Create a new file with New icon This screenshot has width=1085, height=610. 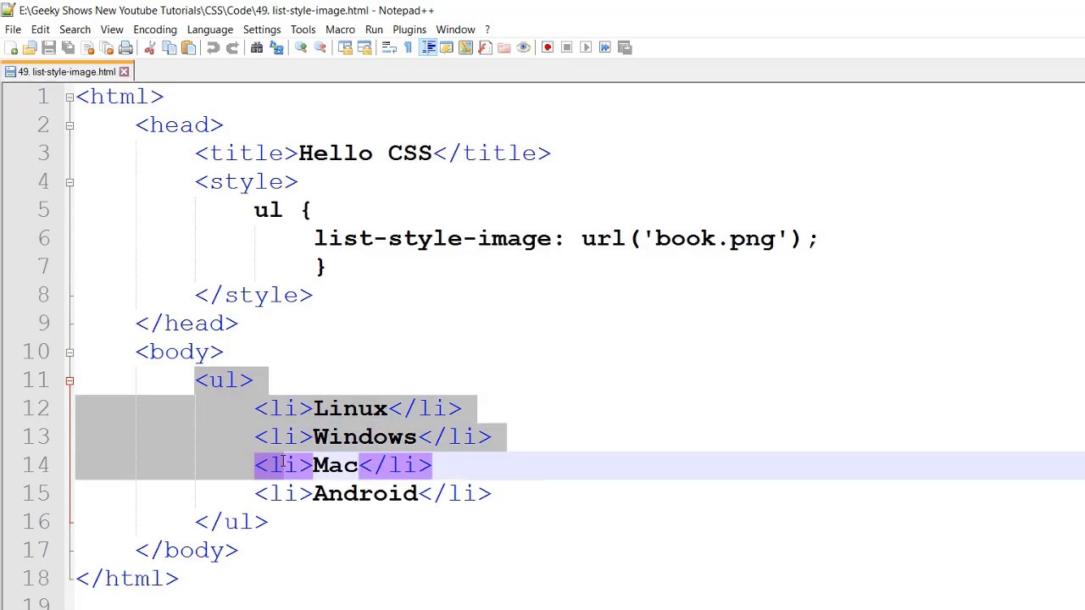[12, 47]
